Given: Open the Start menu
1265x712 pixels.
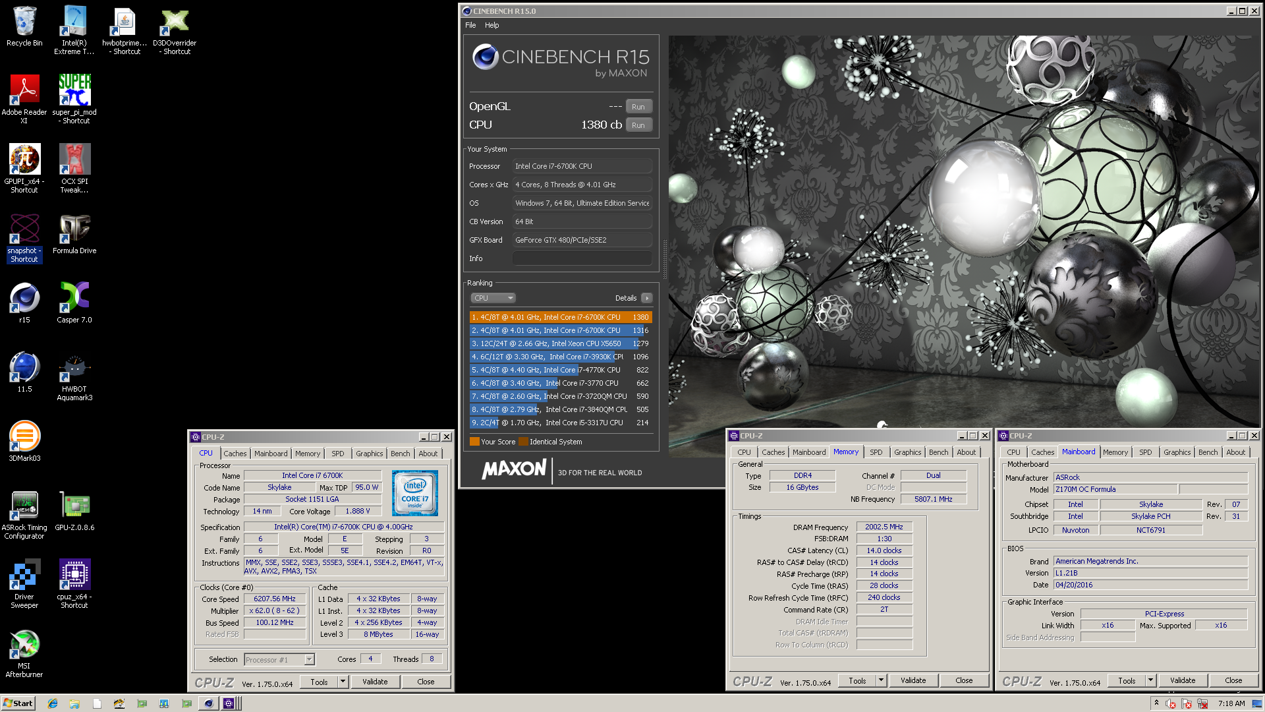Looking at the screenshot, I should [18, 703].
